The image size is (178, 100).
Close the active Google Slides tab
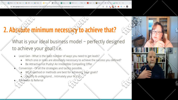click(49, 3)
